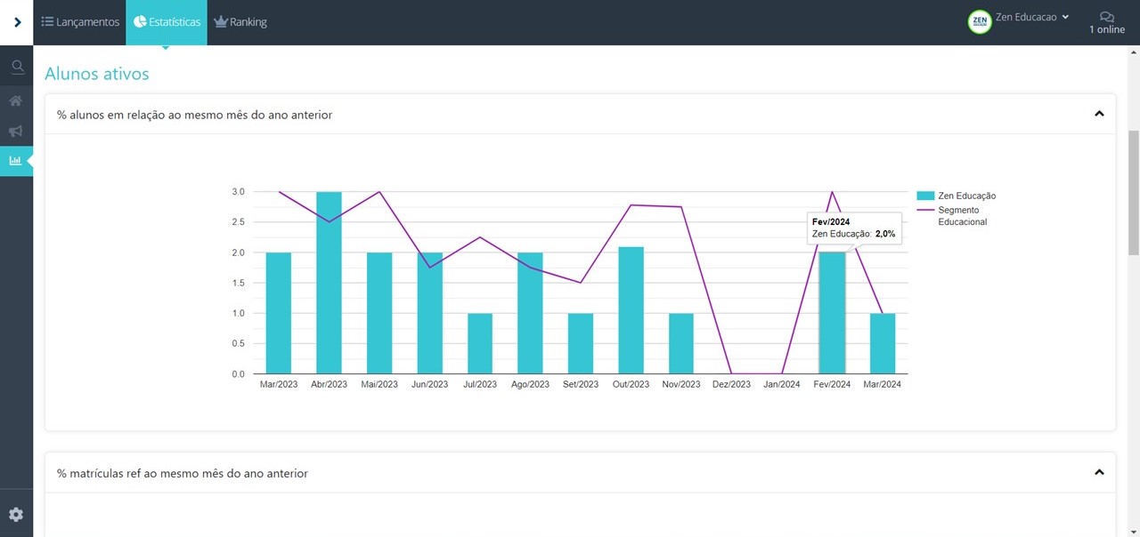The image size is (1140, 537).
Task: Open the Zen Educacao account dropdown
Action: (1031, 17)
